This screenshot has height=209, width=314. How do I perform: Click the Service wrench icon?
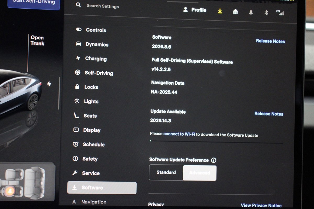click(75, 173)
